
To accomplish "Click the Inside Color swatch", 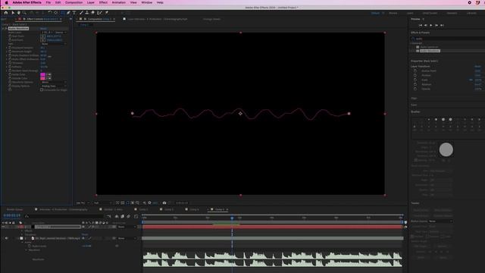I will tap(42, 74).
